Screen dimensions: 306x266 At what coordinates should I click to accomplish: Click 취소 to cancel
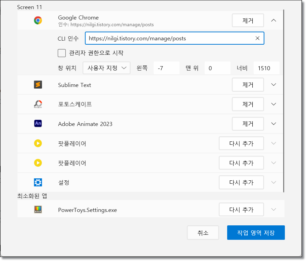(x=203, y=232)
